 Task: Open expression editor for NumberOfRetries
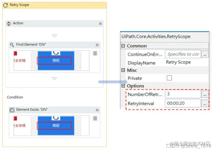tap(205, 94)
